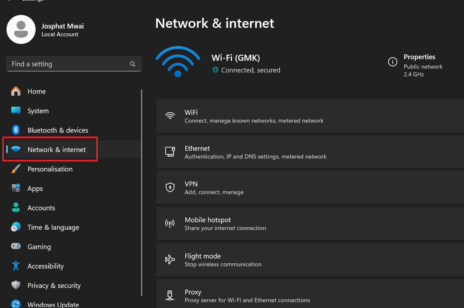Image resolution: width=464 pixels, height=308 pixels.
Task: Click the Accessibility figure icon
Action: pos(16,266)
